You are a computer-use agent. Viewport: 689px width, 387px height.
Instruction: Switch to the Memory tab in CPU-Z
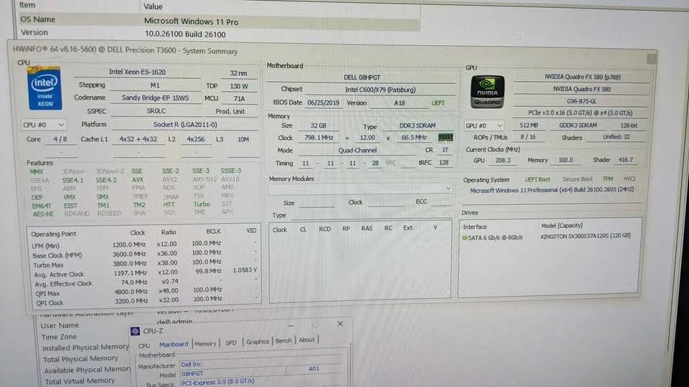click(205, 343)
